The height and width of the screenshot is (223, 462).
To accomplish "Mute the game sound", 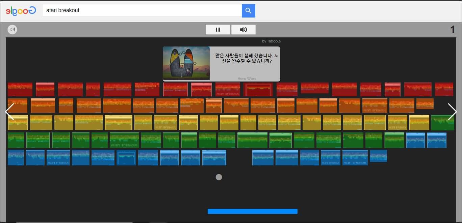I will pyautogui.click(x=243, y=30).
